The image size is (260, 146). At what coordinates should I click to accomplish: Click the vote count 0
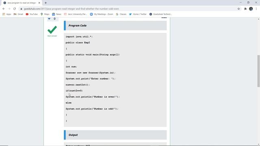54,19
